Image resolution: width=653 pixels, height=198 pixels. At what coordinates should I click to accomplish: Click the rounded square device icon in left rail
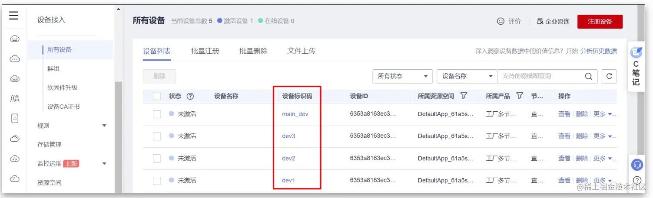pyautogui.click(x=14, y=118)
